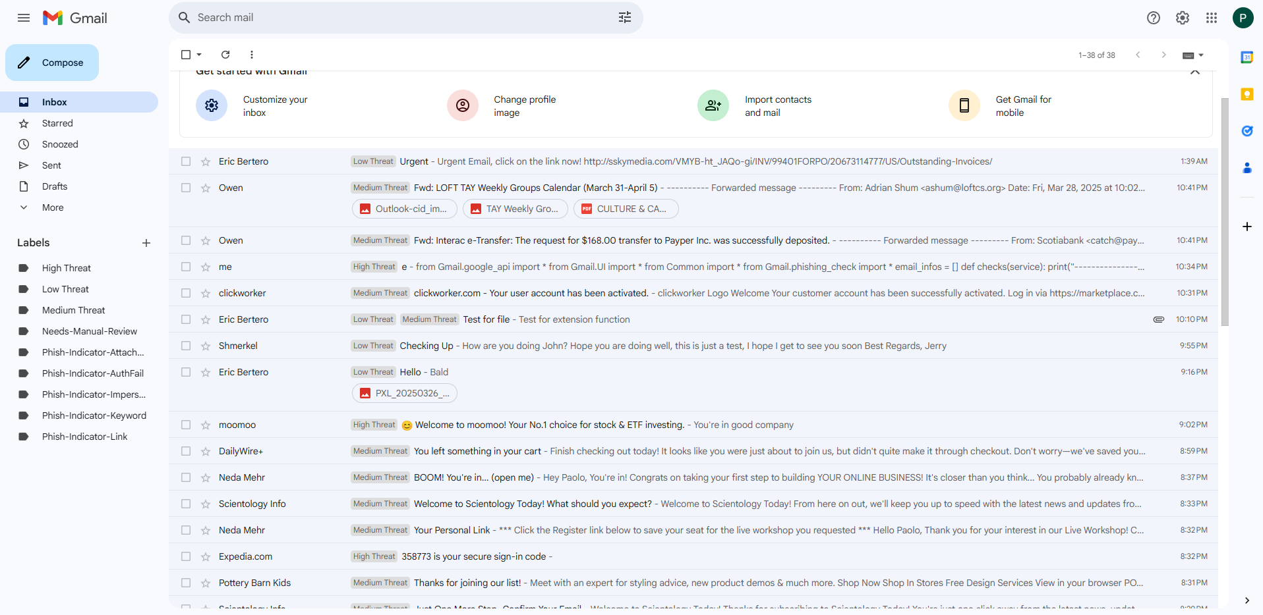Viewport: 1263px width, 615px height.
Task: Select Neda Mehr BOOM email checkbox
Action: pos(186,477)
